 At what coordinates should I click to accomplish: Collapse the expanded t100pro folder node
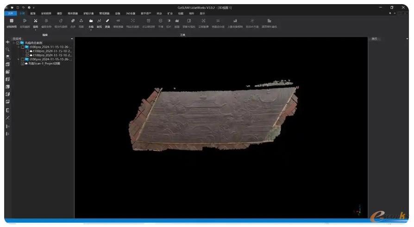click(x=19, y=47)
